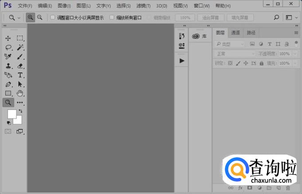The height and width of the screenshot is (194, 302).
Task: Check the 缩放所有窗口 option
Action: (x=112, y=18)
